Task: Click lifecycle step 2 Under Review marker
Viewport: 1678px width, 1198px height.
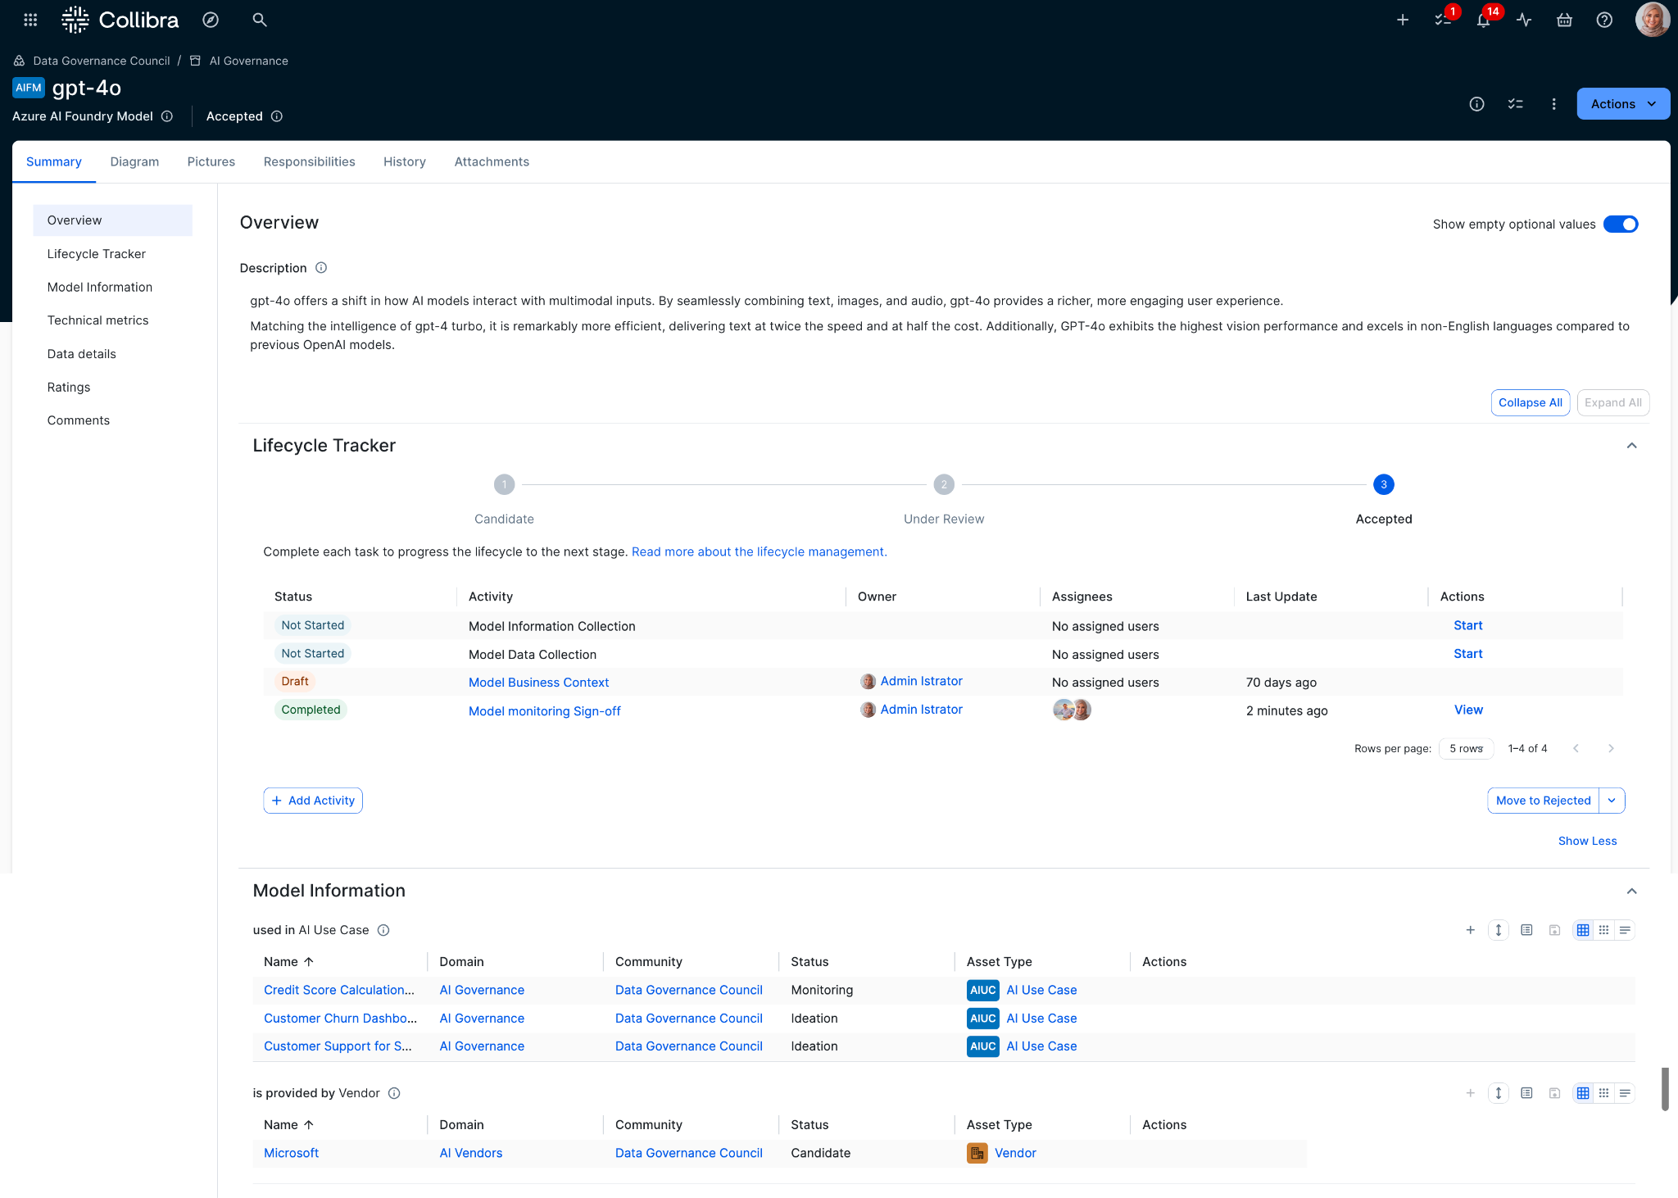Action: point(944,484)
